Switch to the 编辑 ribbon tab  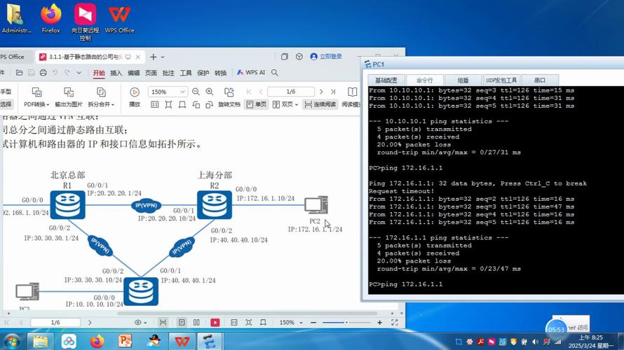point(133,73)
